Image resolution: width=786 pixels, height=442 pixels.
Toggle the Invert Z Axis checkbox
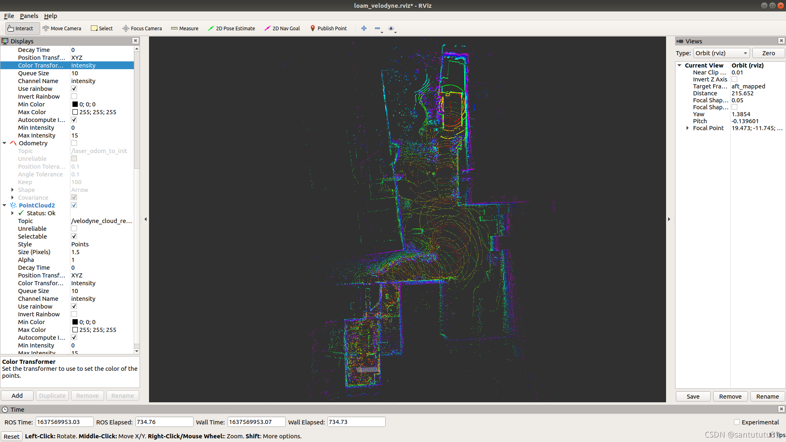(x=734, y=79)
